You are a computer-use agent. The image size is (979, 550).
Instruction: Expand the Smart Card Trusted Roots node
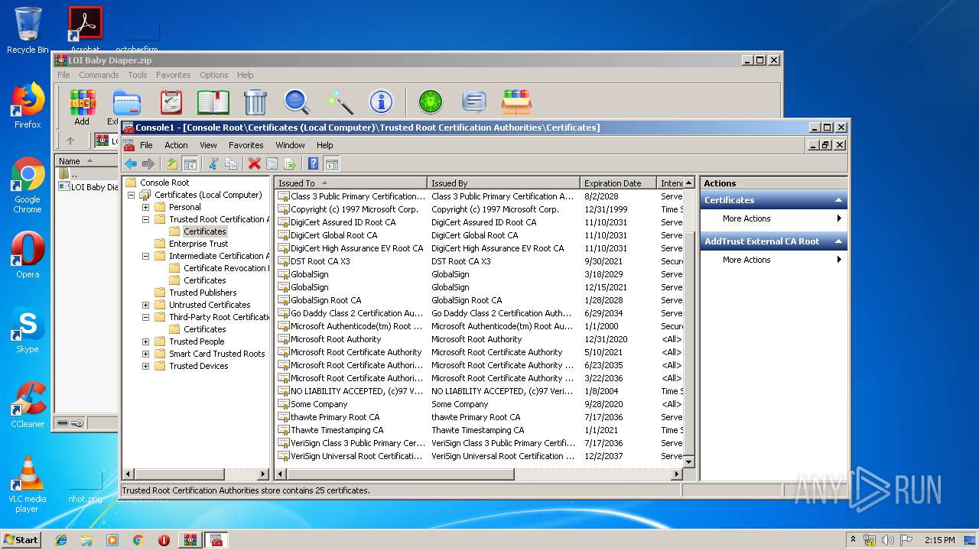pos(145,354)
